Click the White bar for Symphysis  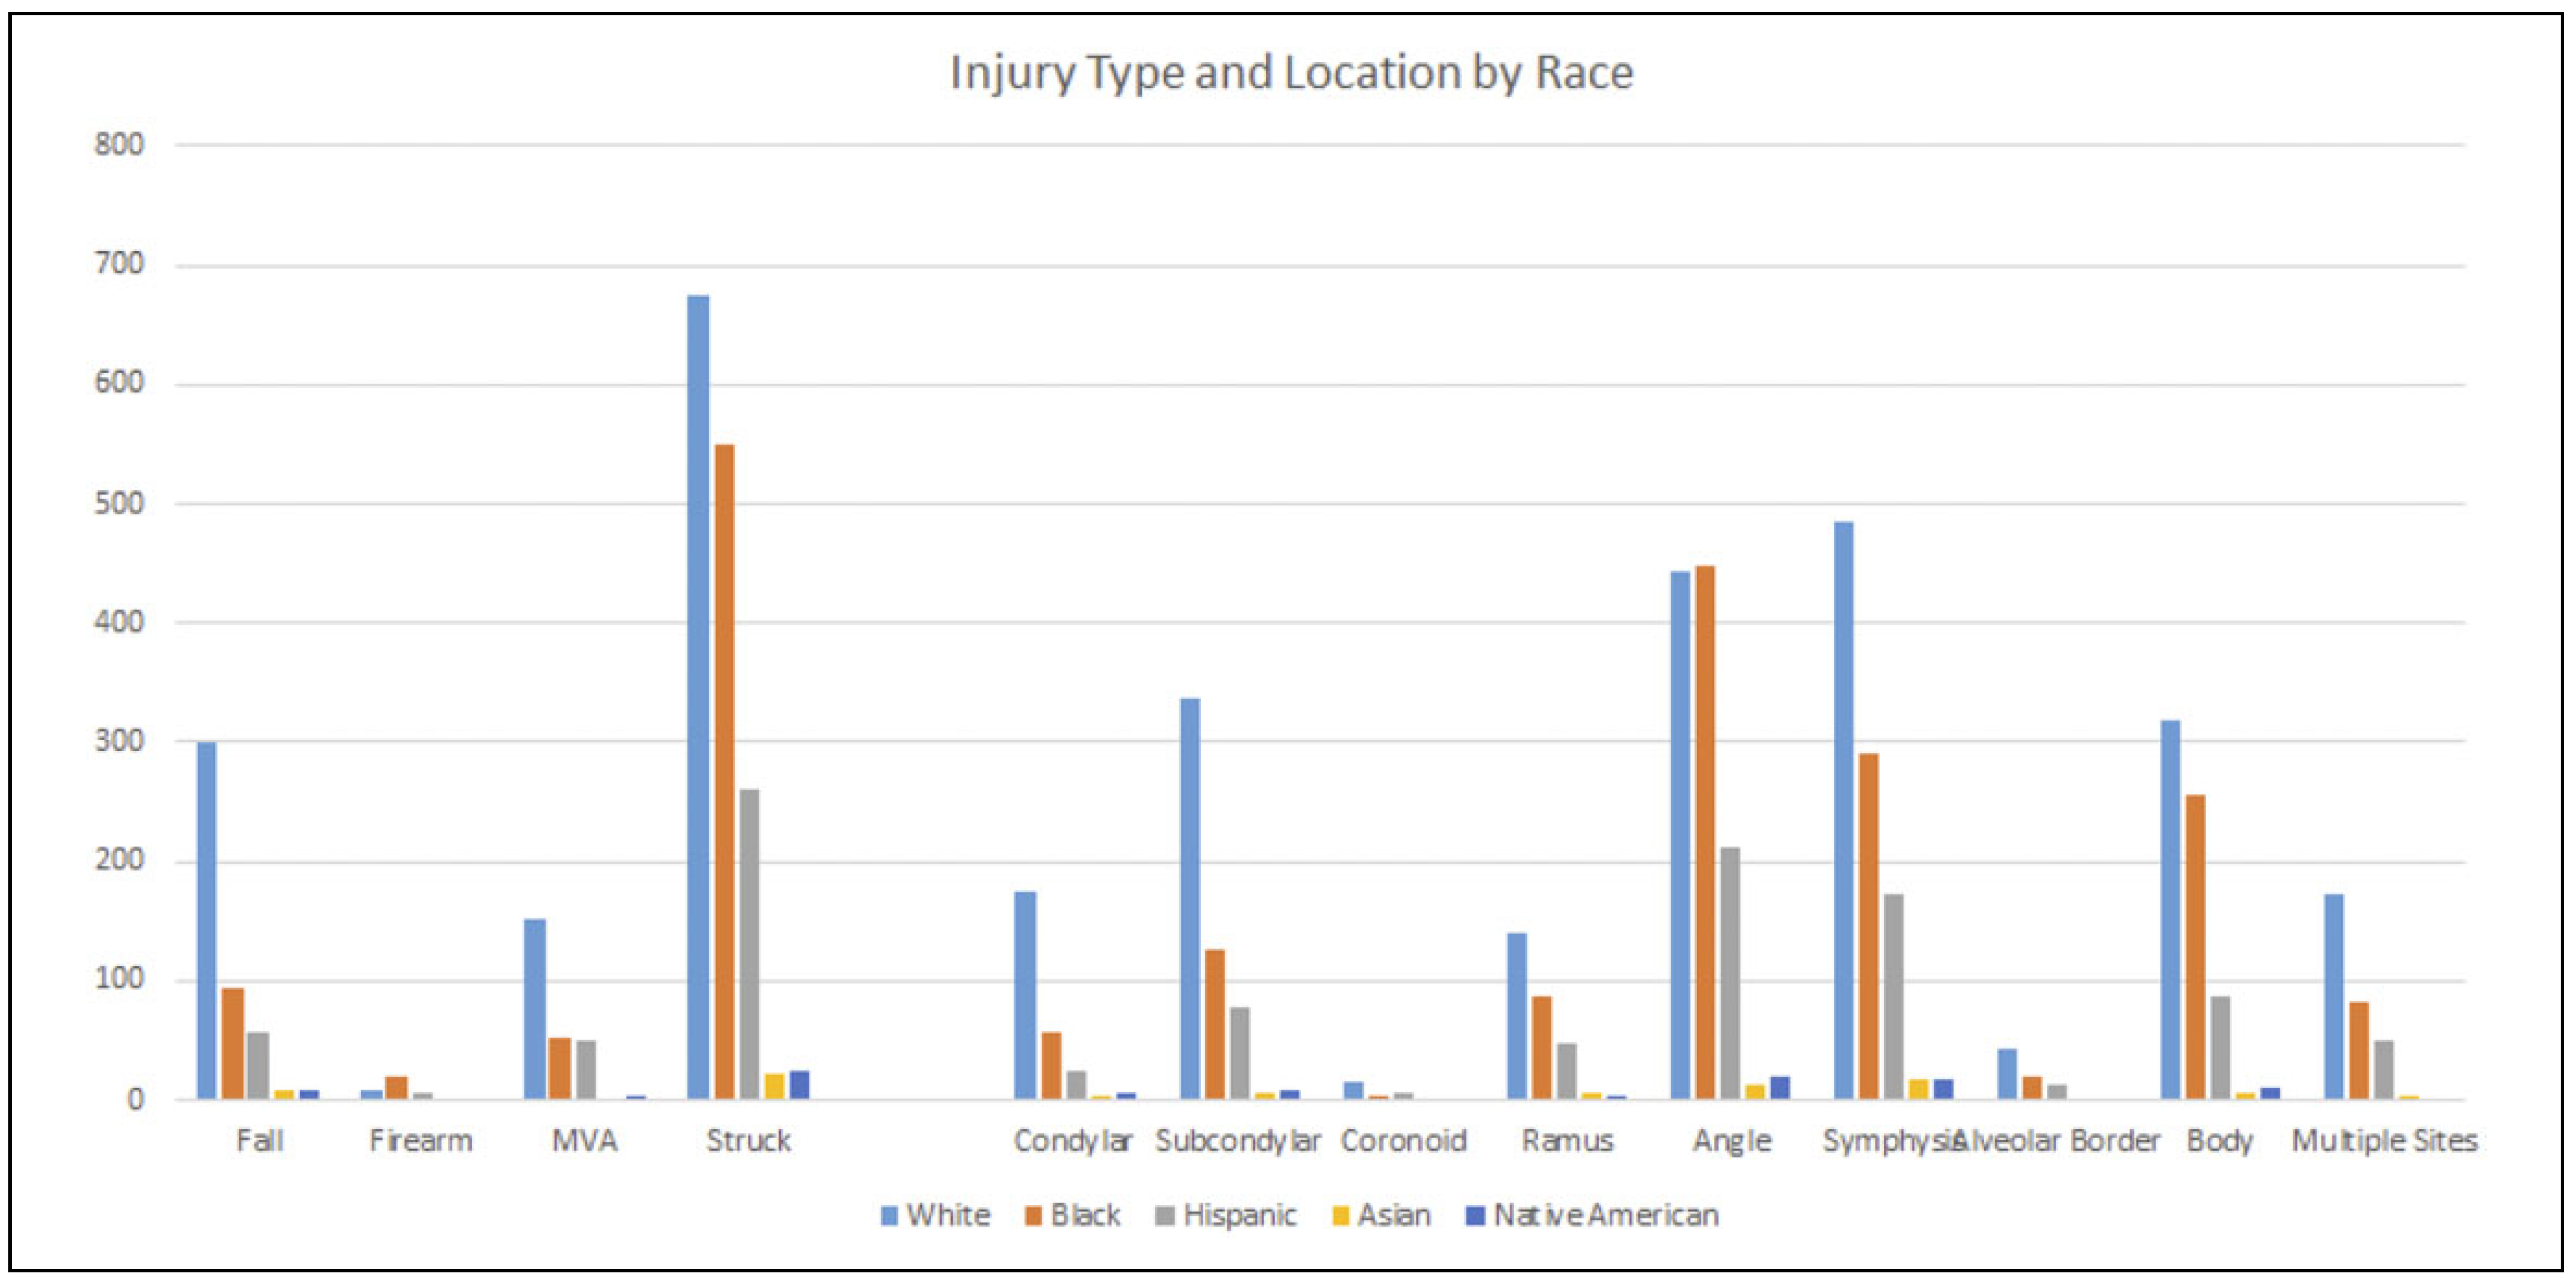click(x=1843, y=810)
